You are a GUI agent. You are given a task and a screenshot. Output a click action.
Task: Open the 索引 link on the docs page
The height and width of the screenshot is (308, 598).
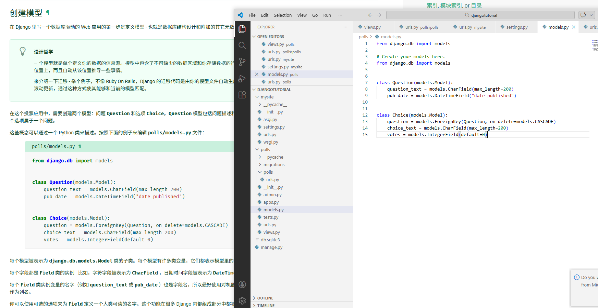tap(432, 5)
